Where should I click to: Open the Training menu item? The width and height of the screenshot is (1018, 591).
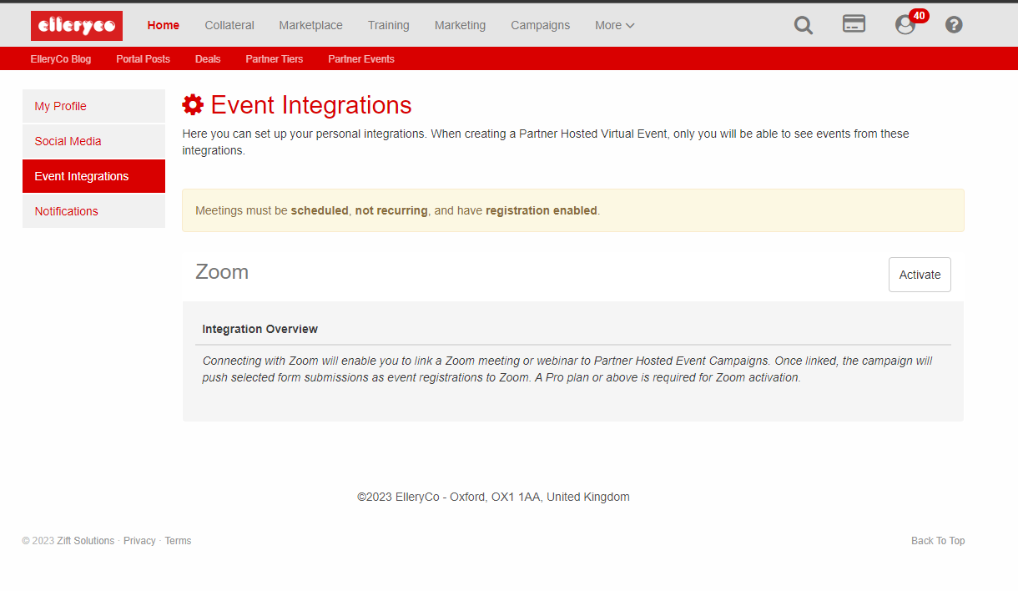point(389,25)
